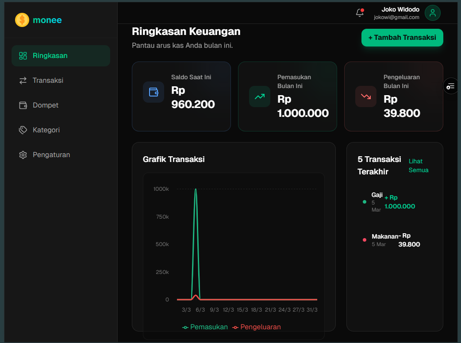Image resolution: width=461 pixels, height=343 pixels.
Task: Click the Pengaturan gear icon in sidebar
Action: click(x=23, y=155)
